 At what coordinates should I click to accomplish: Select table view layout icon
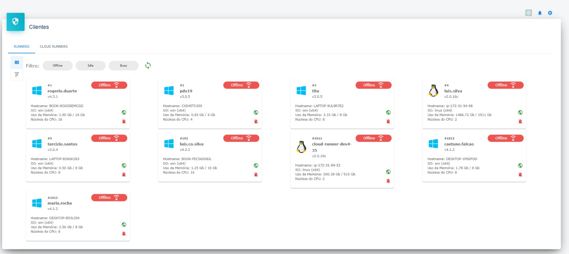(17, 75)
